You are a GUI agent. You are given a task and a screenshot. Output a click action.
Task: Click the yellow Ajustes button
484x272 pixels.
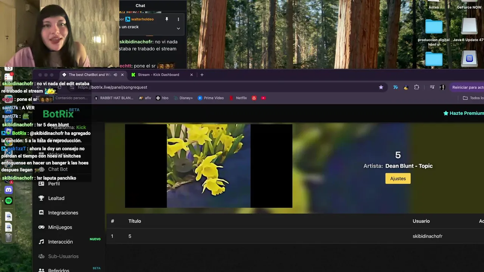398,179
